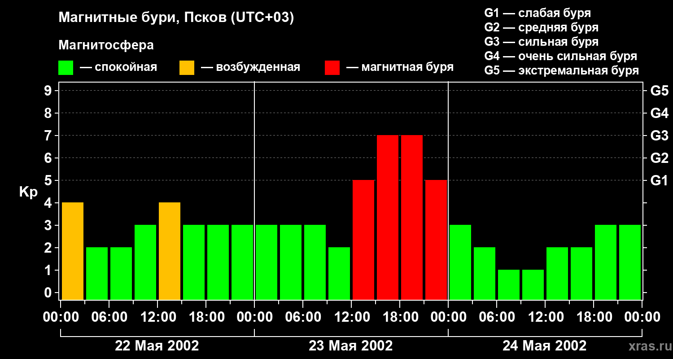Click the green 'спокойная' legend swatch
Viewport: 673px width, 359px height.
(x=66, y=68)
